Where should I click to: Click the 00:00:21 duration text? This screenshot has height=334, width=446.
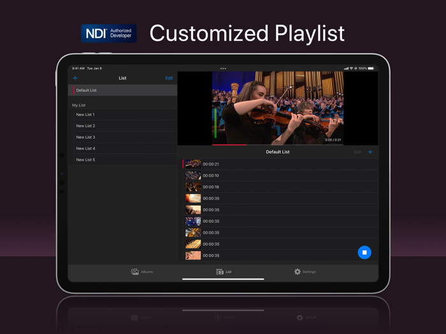pyautogui.click(x=211, y=164)
